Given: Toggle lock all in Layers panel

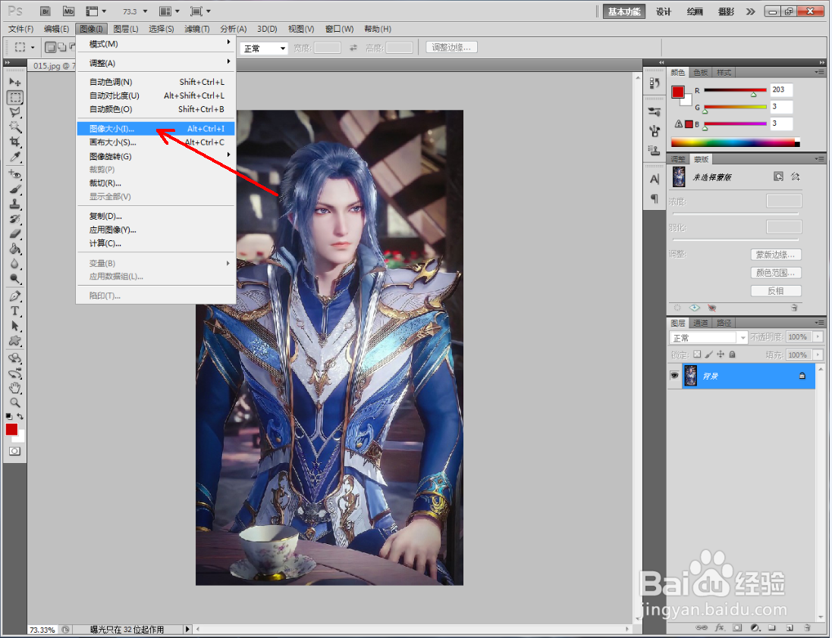Looking at the screenshot, I should tap(732, 355).
